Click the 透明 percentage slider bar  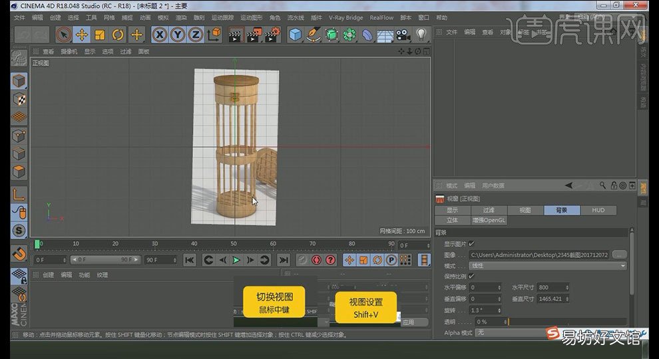click(567, 322)
